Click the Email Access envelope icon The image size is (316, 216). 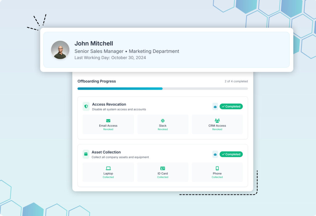point(108,121)
